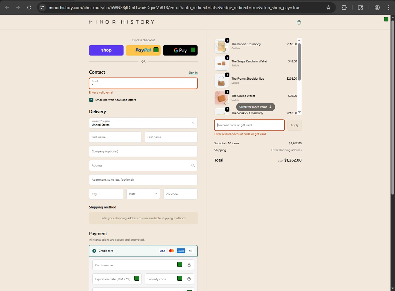
Task: Open the shopping bag cart icon
Action: [299, 22]
